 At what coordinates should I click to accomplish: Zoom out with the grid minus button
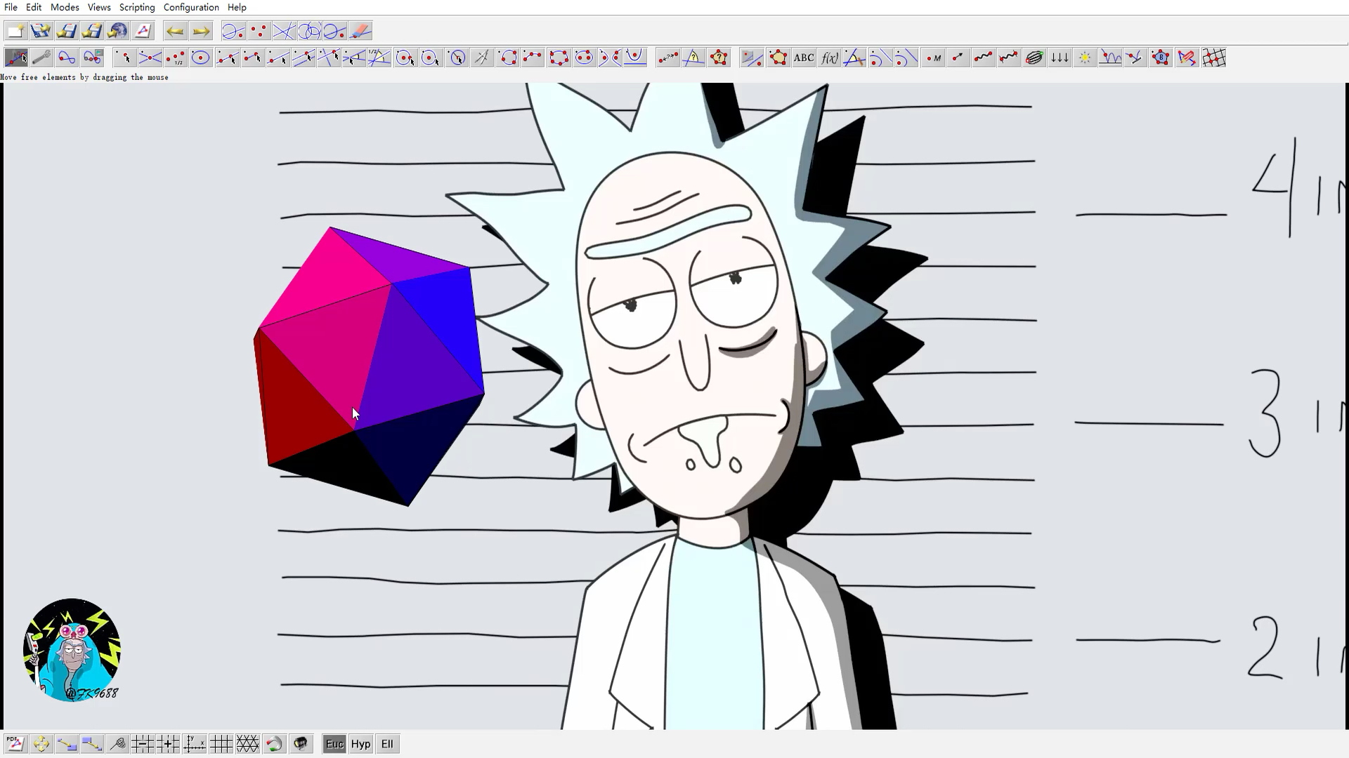143,744
